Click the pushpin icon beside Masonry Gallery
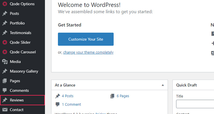214x114 pixels. (5, 71)
